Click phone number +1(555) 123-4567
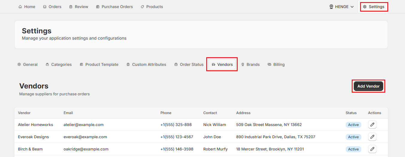Screen dimensions: 405x157 (x=177, y=137)
